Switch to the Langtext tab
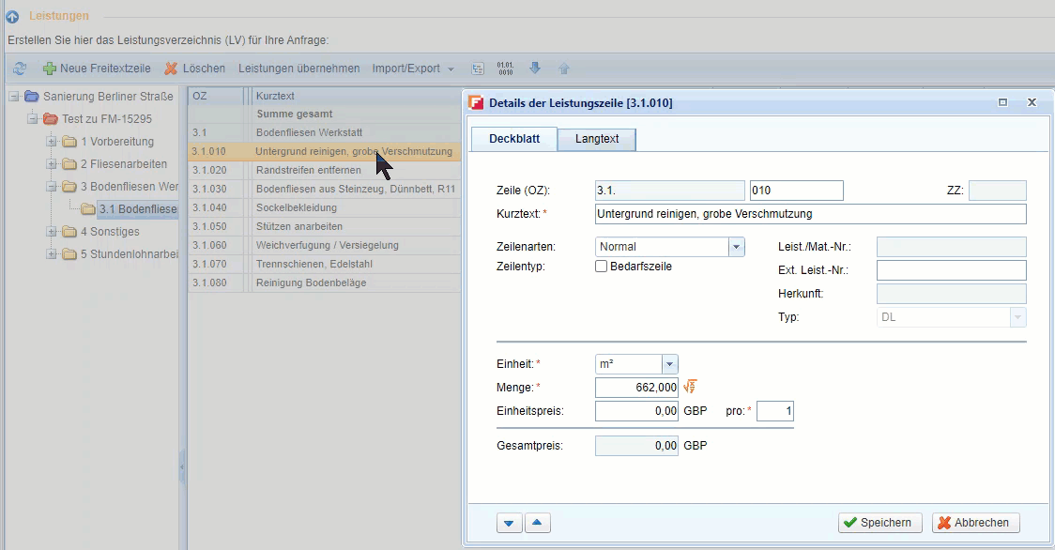 point(597,139)
